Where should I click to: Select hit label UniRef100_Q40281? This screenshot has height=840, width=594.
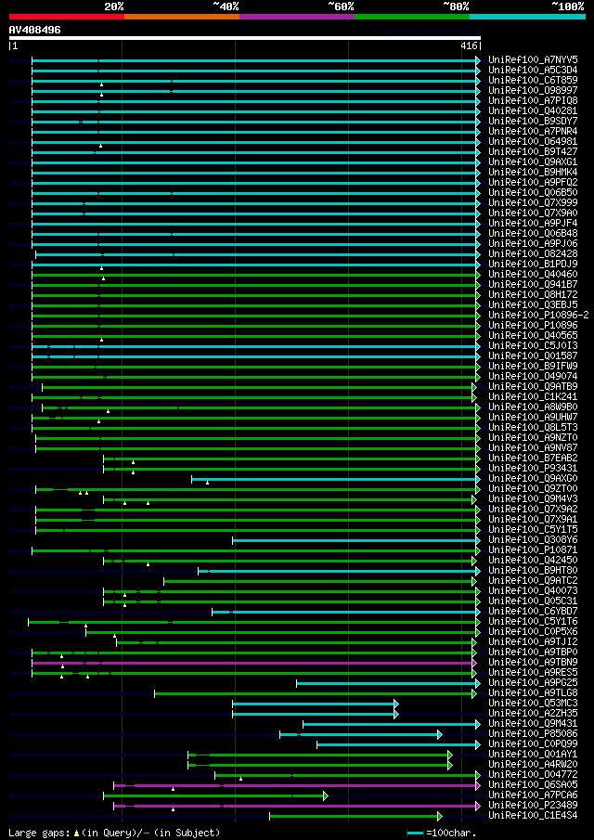click(x=533, y=110)
